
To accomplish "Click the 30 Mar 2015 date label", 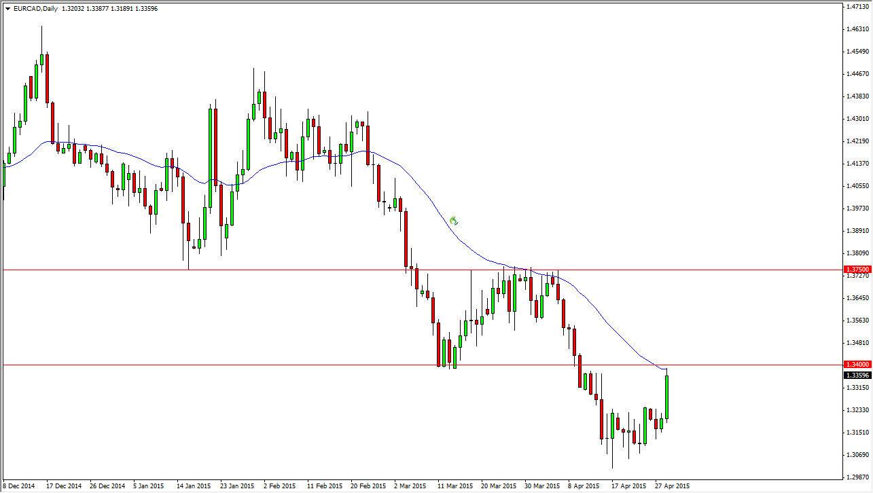I will (x=541, y=486).
